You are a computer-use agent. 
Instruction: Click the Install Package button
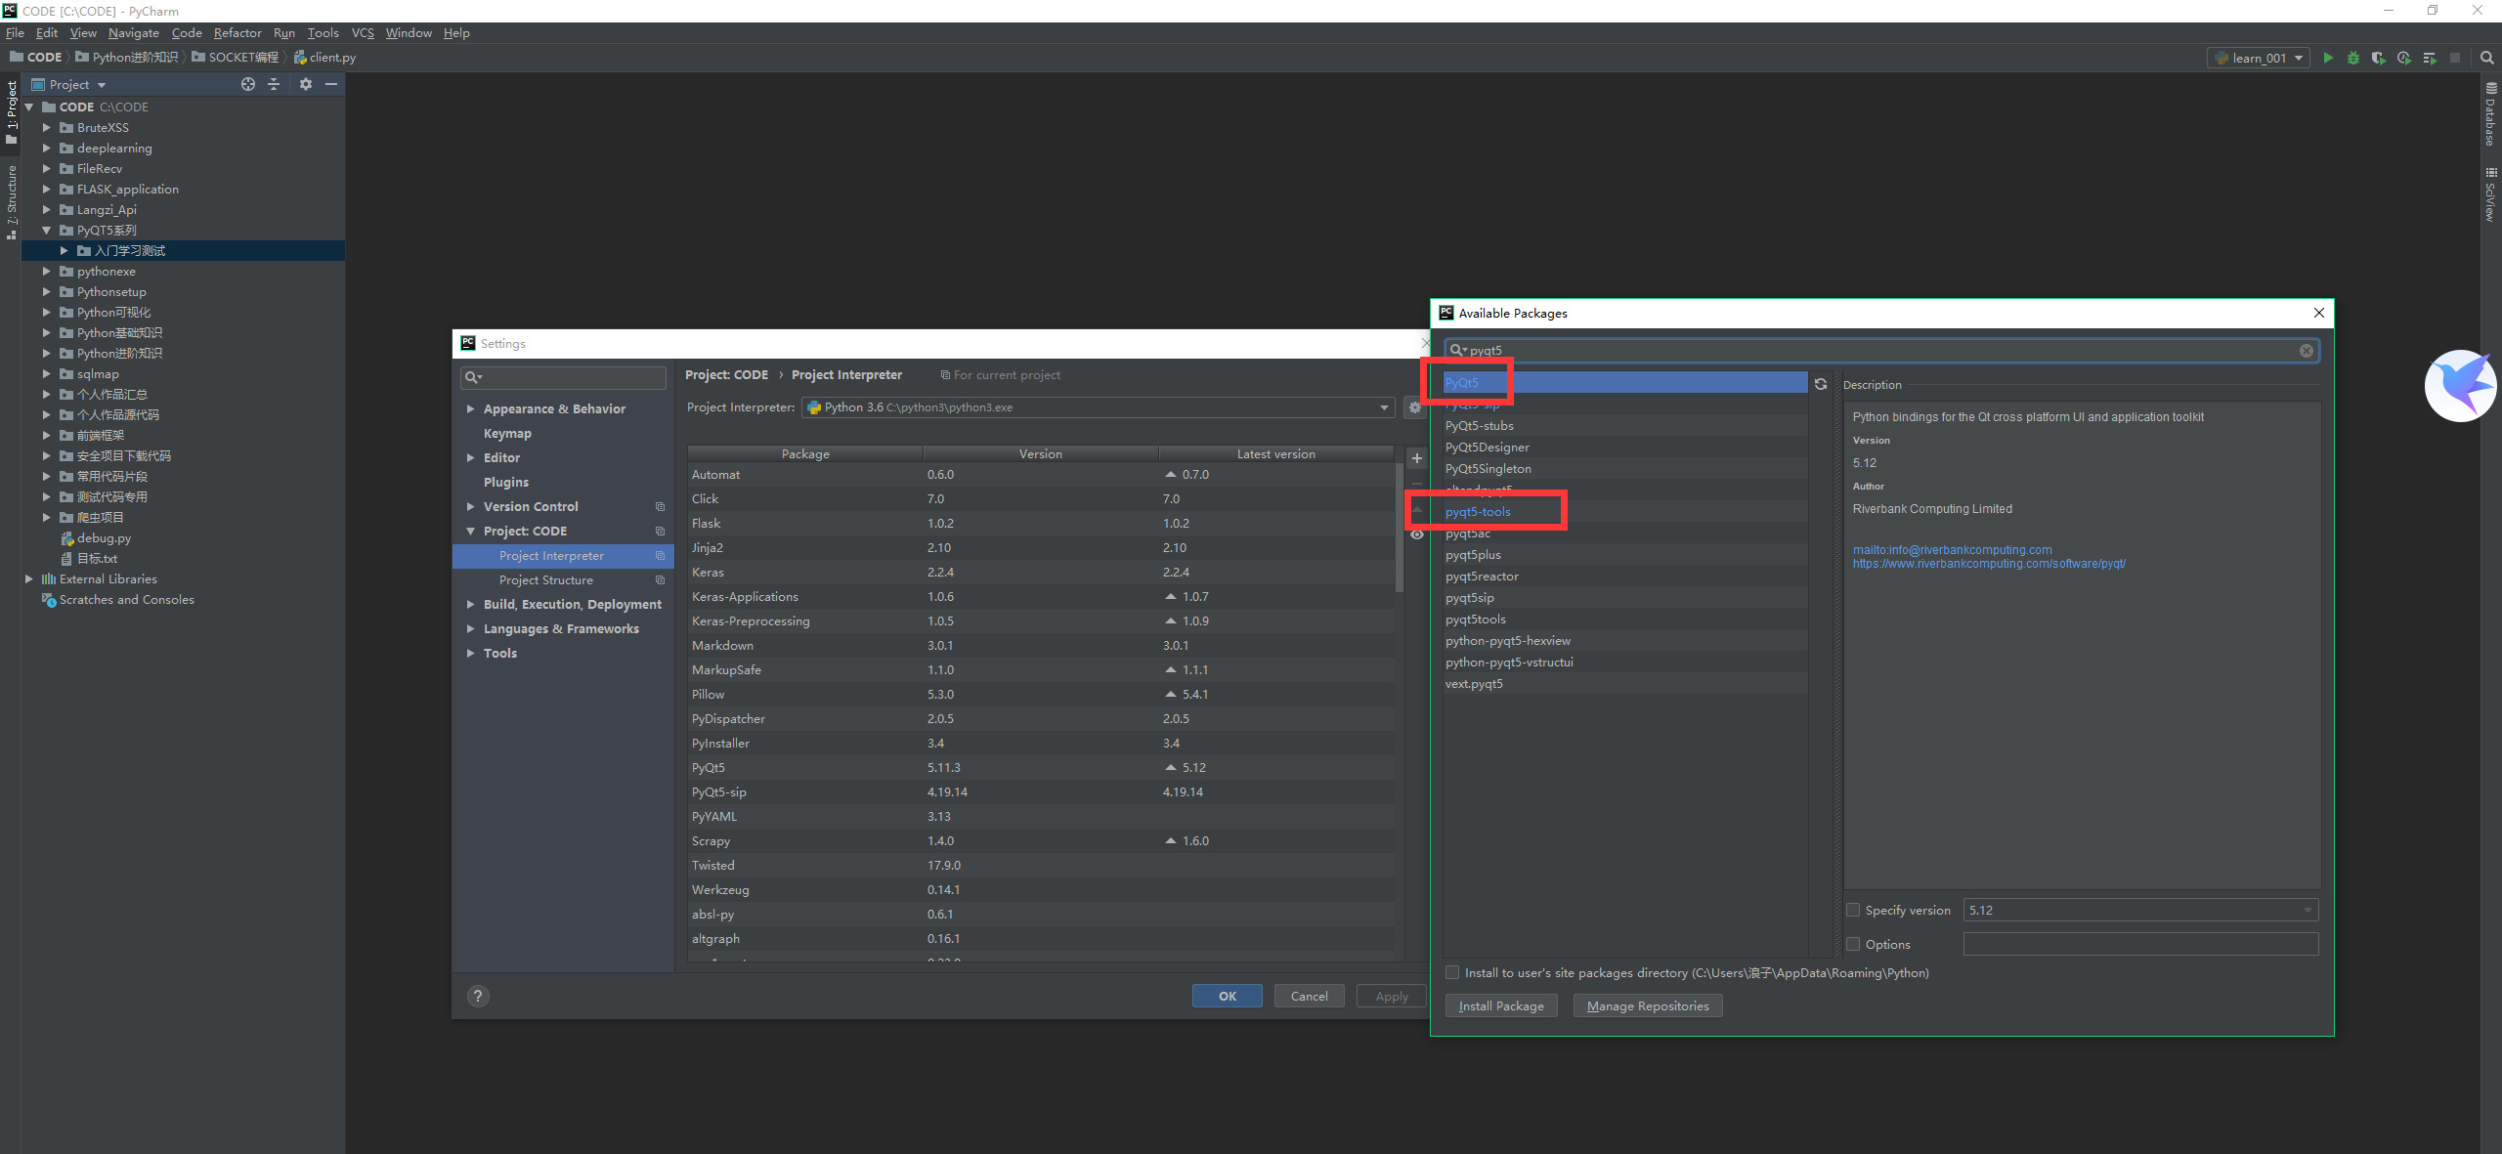point(1501,1005)
